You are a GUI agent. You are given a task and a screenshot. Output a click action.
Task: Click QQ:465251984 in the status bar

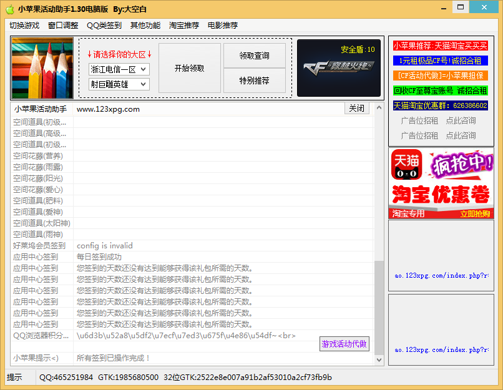(x=66, y=377)
